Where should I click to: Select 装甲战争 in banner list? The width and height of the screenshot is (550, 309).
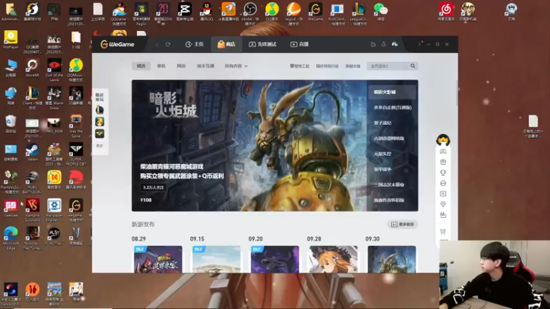tap(382, 169)
